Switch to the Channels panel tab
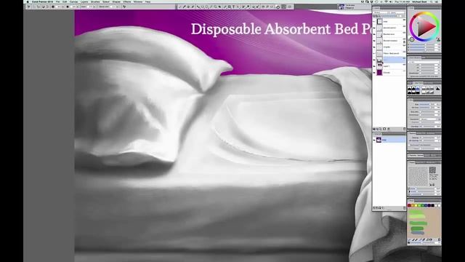Viewport: 465px width, 262px height. tap(378, 134)
